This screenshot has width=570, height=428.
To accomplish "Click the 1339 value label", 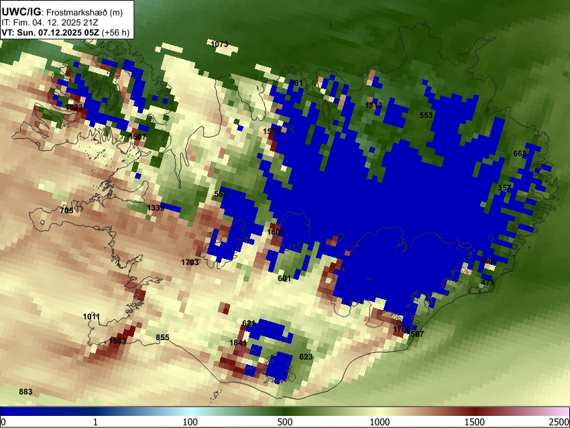I will click(156, 208).
